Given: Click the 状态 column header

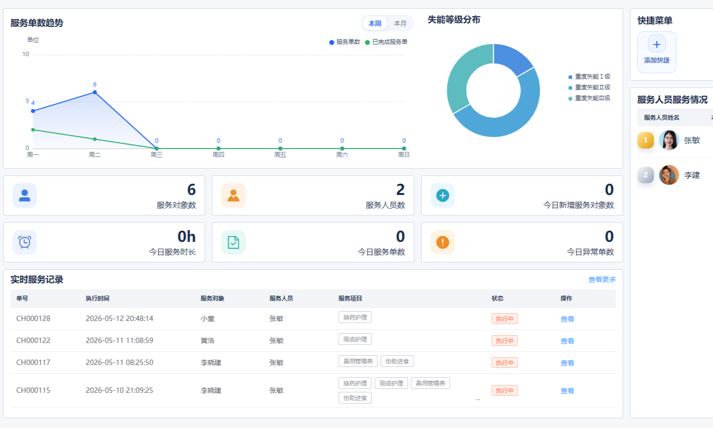Looking at the screenshot, I should pyautogui.click(x=497, y=299).
